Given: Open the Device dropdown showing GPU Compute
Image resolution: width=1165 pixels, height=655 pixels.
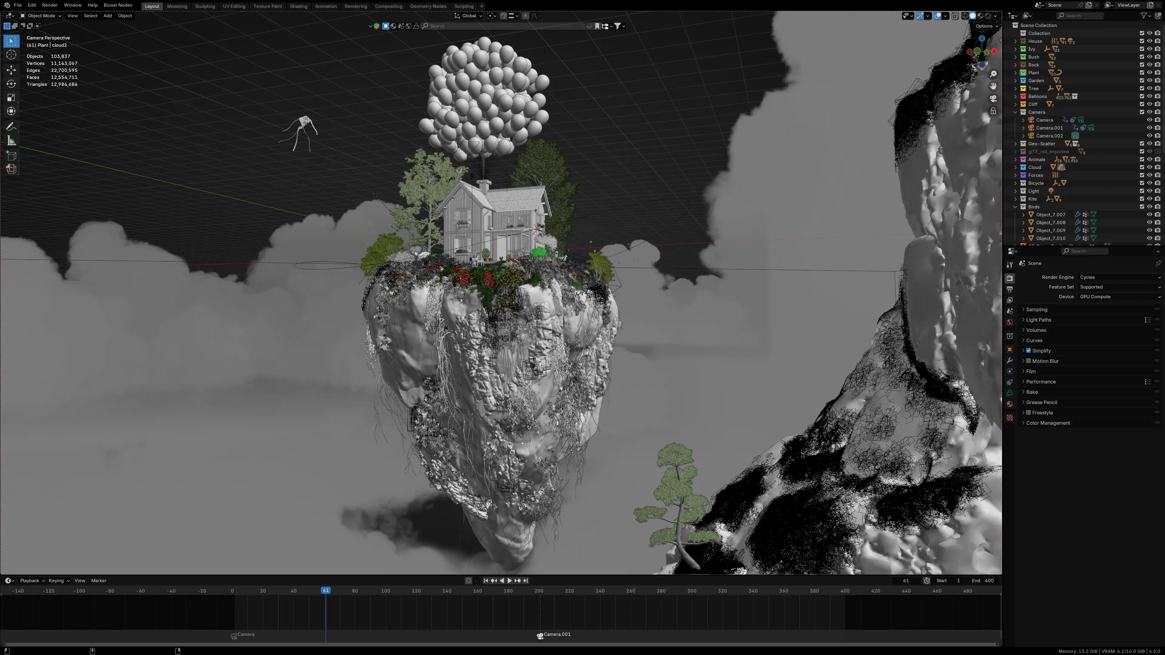Looking at the screenshot, I should [1119, 297].
